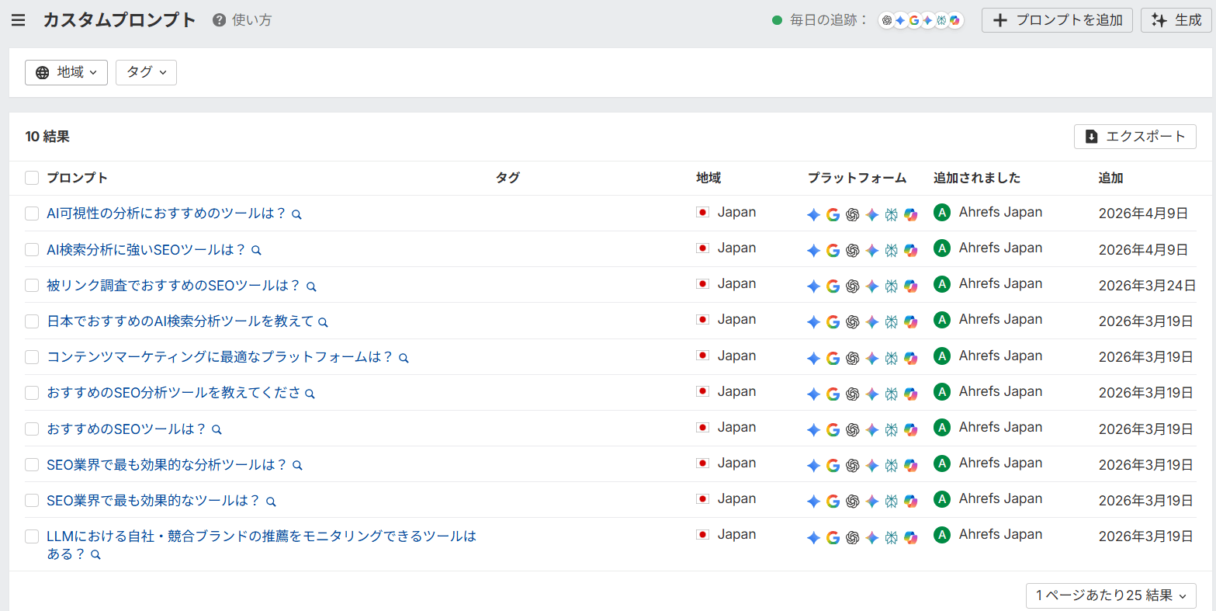The height and width of the screenshot is (611, 1216).
Task: Select checkbox for 日本でおすすめのAI検索分析ツール row
Action: coord(32,321)
